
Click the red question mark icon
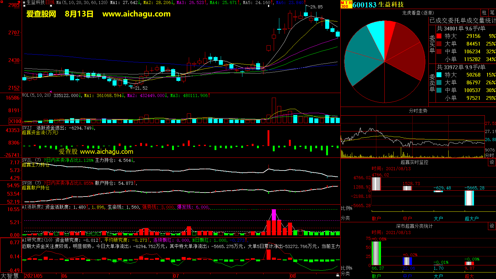[x=19, y=2]
